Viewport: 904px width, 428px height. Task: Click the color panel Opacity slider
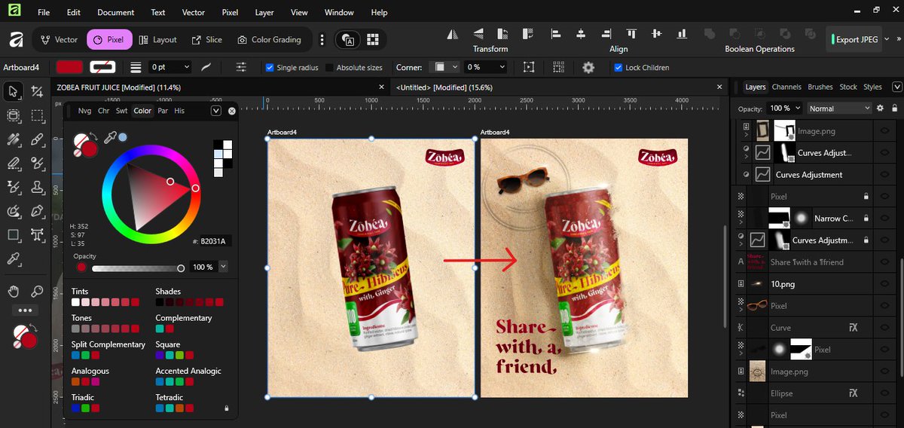[139, 267]
